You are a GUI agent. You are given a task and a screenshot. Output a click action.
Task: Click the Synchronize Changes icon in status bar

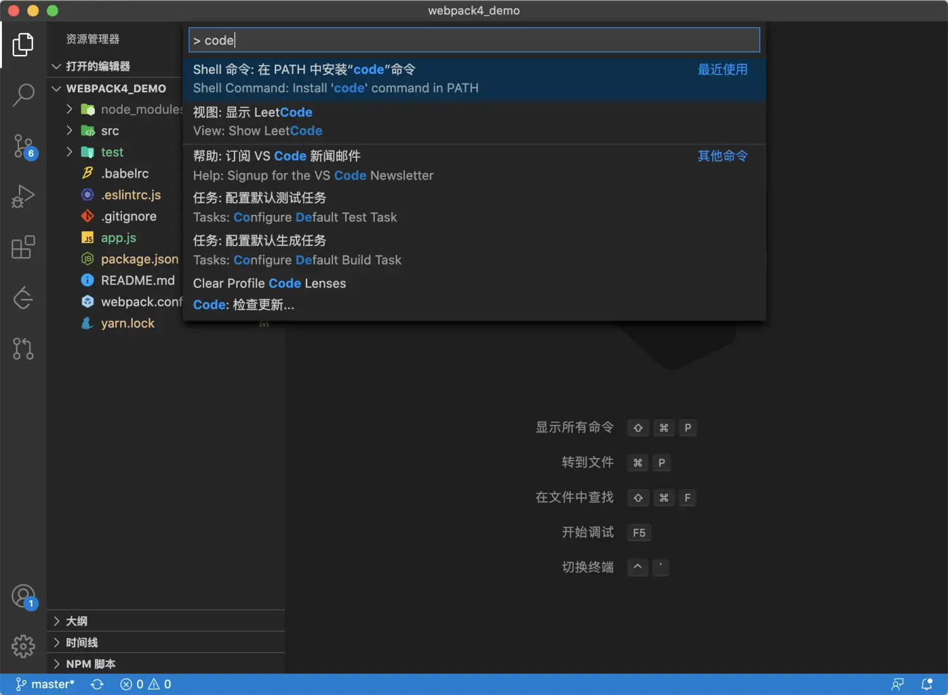97,684
